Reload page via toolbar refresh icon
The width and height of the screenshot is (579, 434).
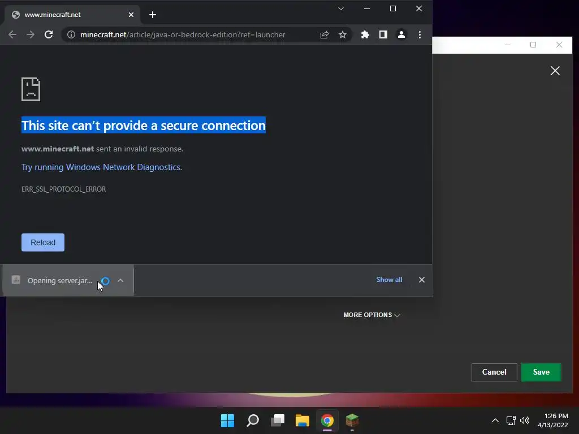point(49,34)
